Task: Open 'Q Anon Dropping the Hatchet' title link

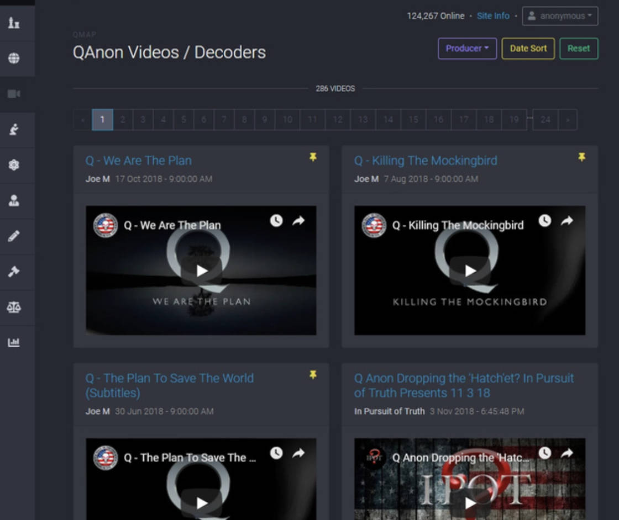Action: click(464, 385)
